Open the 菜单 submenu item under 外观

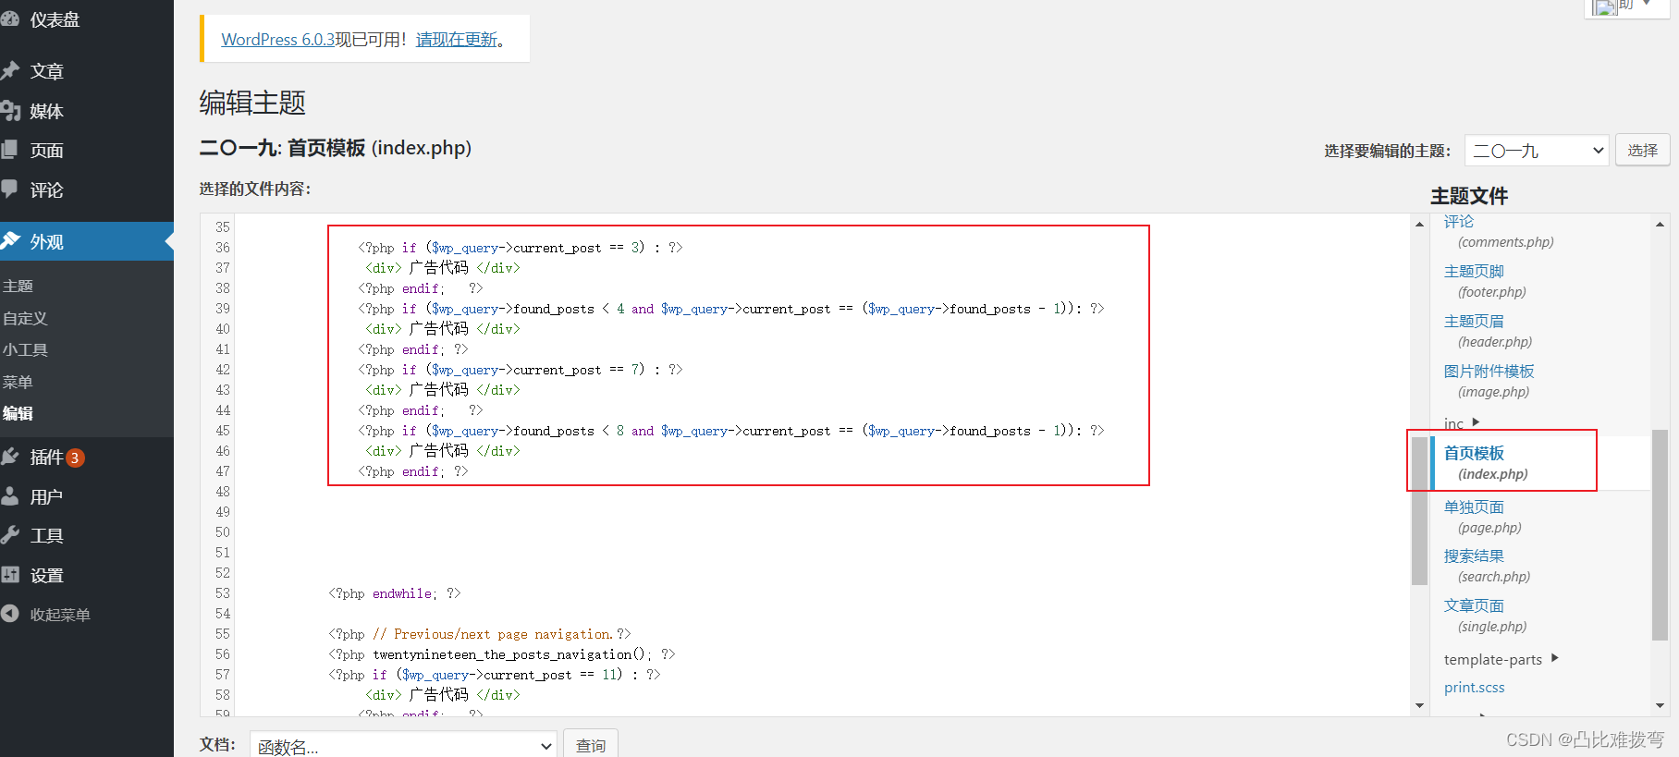point(18,382)
